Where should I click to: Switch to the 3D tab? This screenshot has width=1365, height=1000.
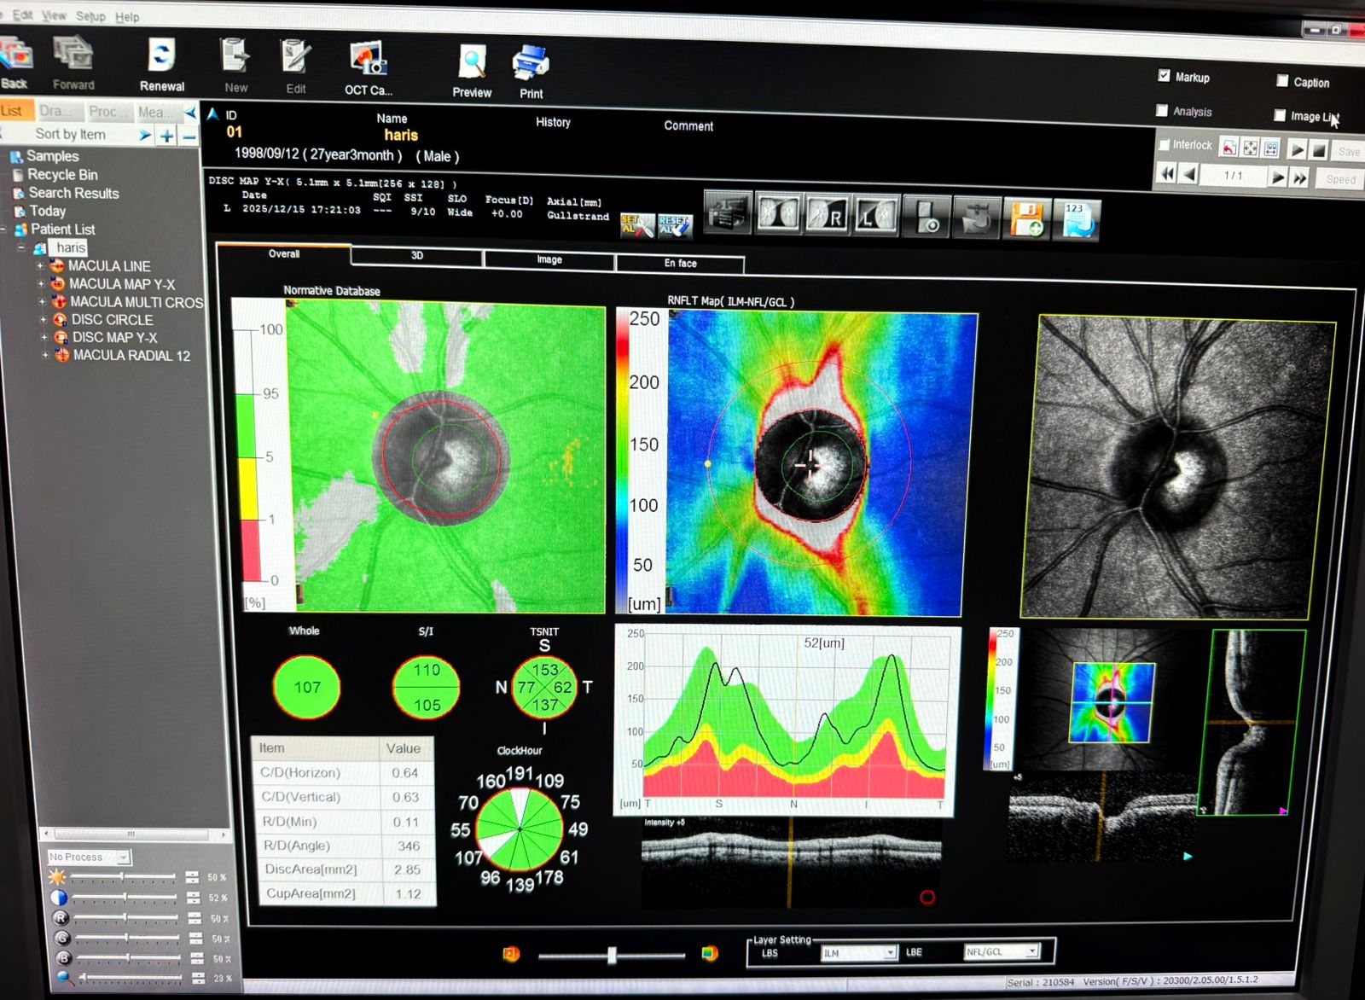[x=417, y=255]
